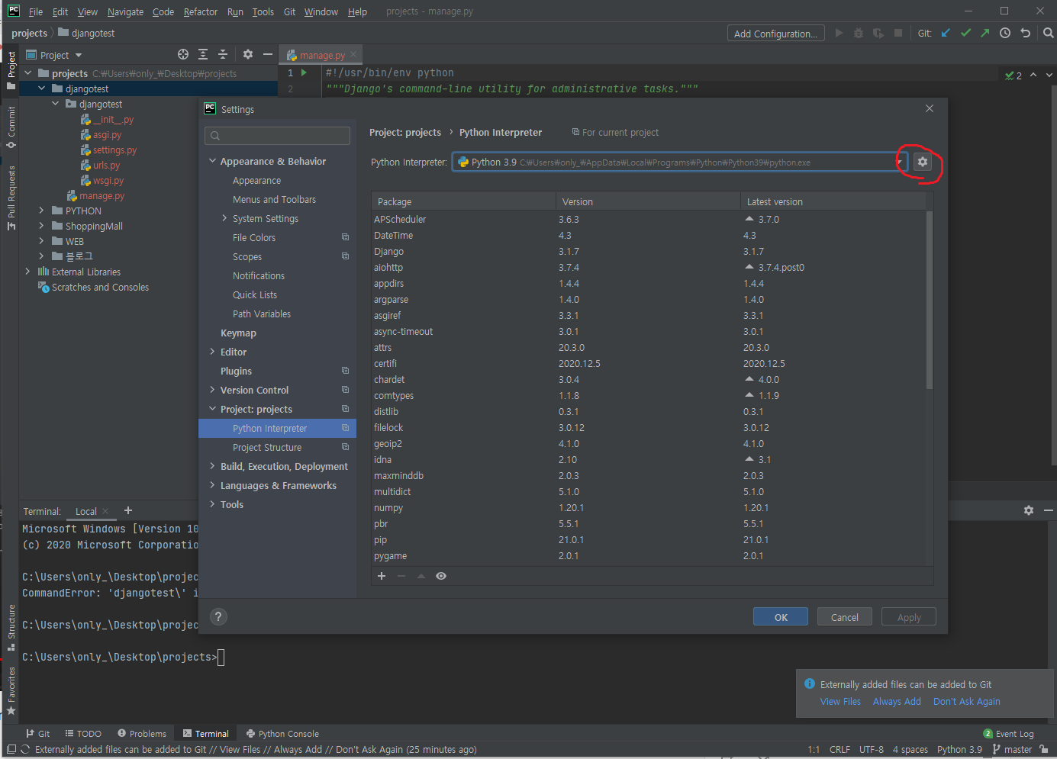Viewport: 1057px width, 759px height.
Task: Open the Structure sidebar tab
Action: click(x=11, y=627)
